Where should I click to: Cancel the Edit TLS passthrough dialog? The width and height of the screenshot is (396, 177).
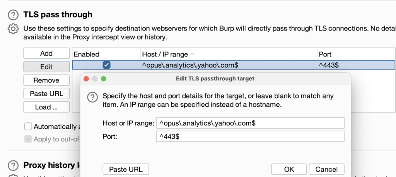point(326,169)
